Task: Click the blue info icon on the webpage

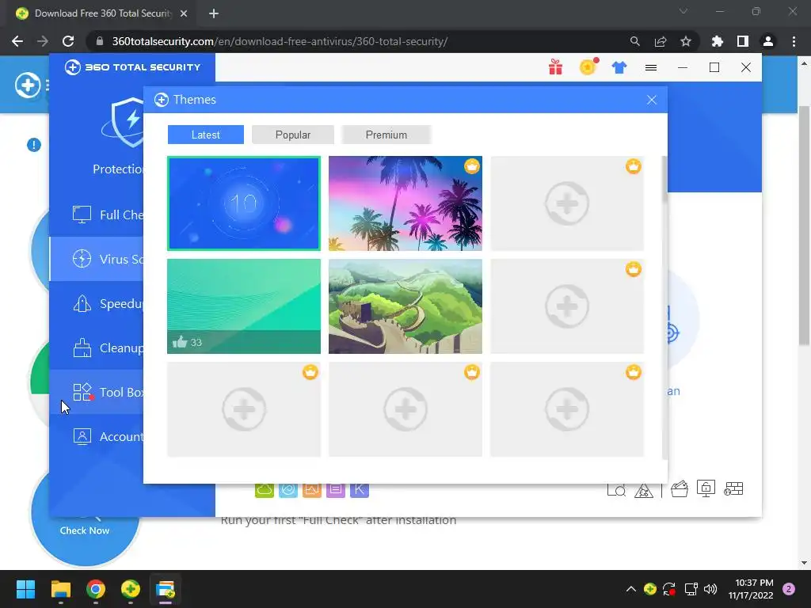Action: [33, 145]
